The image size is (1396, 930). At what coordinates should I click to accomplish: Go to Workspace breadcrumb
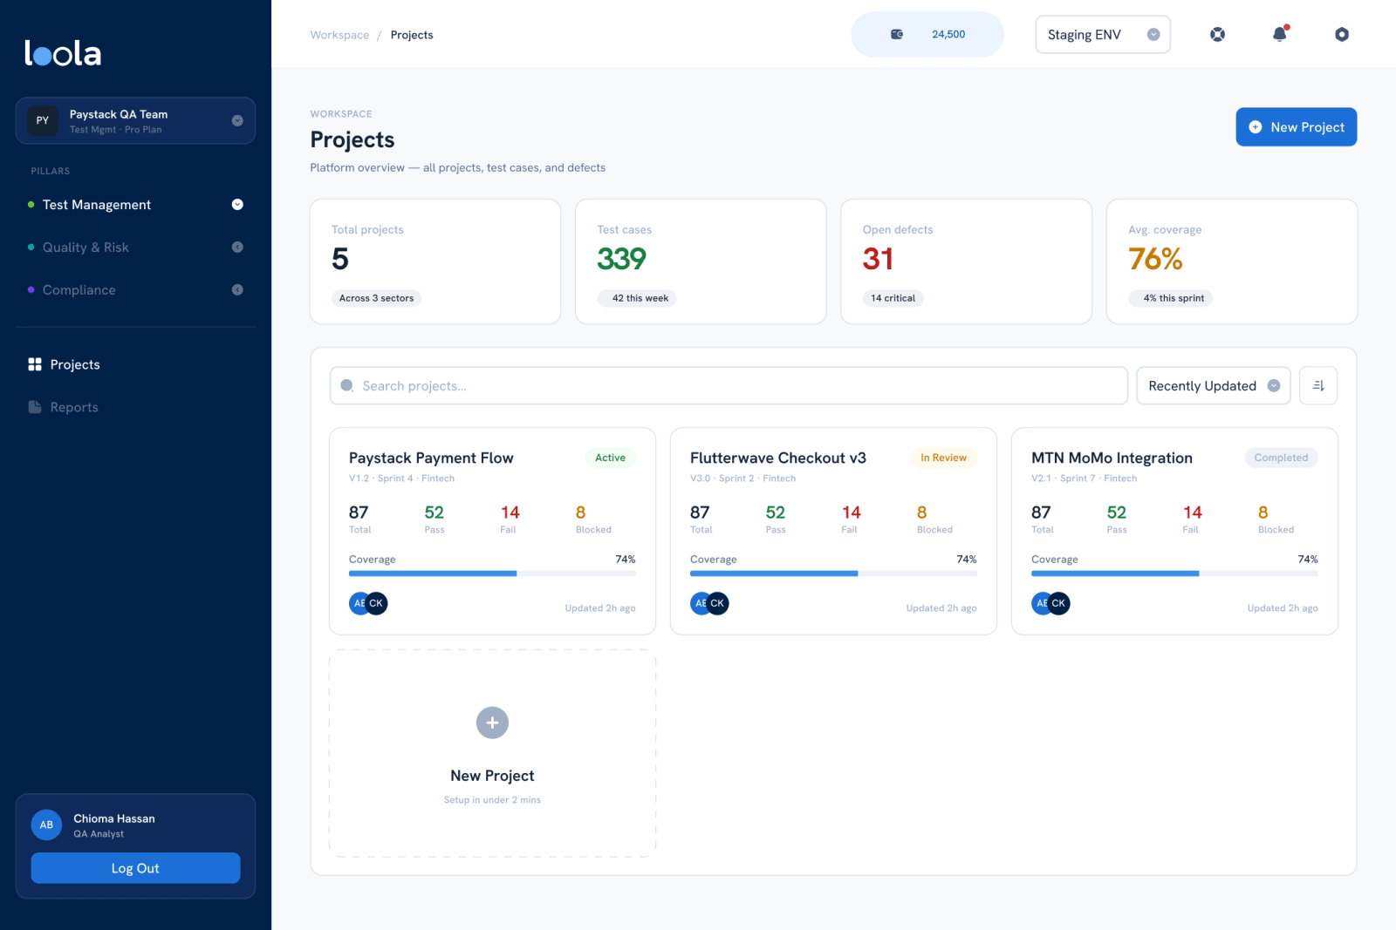(339, 35)
